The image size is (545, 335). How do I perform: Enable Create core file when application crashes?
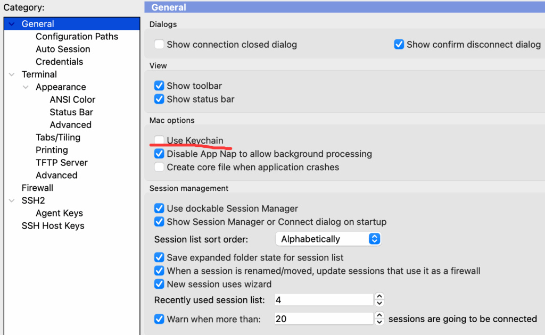coord(159,167)
